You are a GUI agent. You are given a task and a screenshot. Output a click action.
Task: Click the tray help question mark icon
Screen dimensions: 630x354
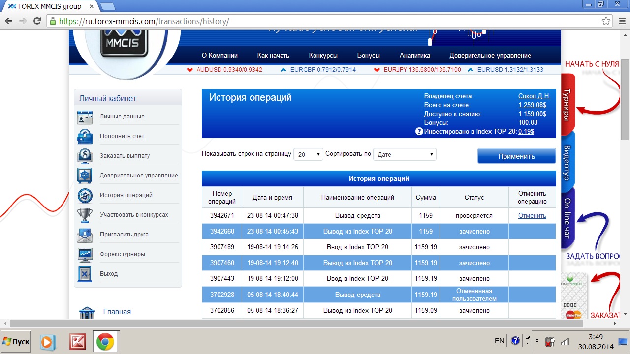(x=515, y=341)
